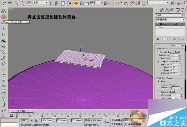Click the key icon for key mode
Image resolution: width=187 pixels, height=127 pixels.
(x=107, y=122)
